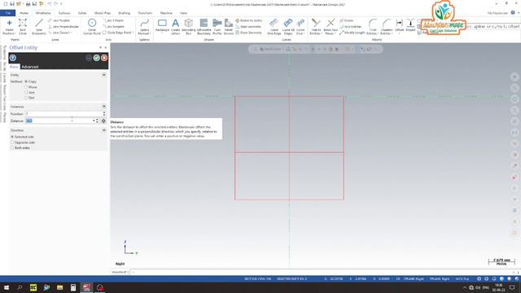The width and height of the screenshot is (521, 293).
Task: Open Windows Start menu
Action: tap(7, 287)
